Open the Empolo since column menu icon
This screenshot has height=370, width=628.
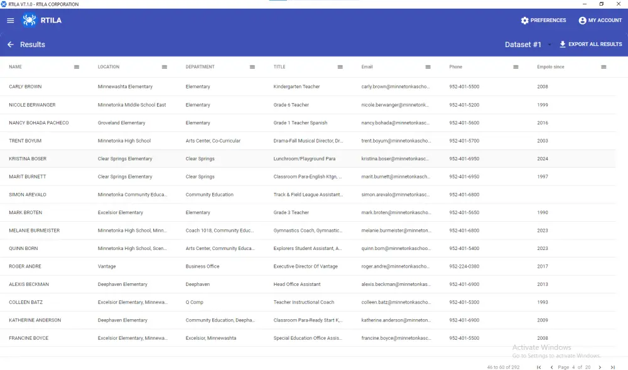point(604,67)
